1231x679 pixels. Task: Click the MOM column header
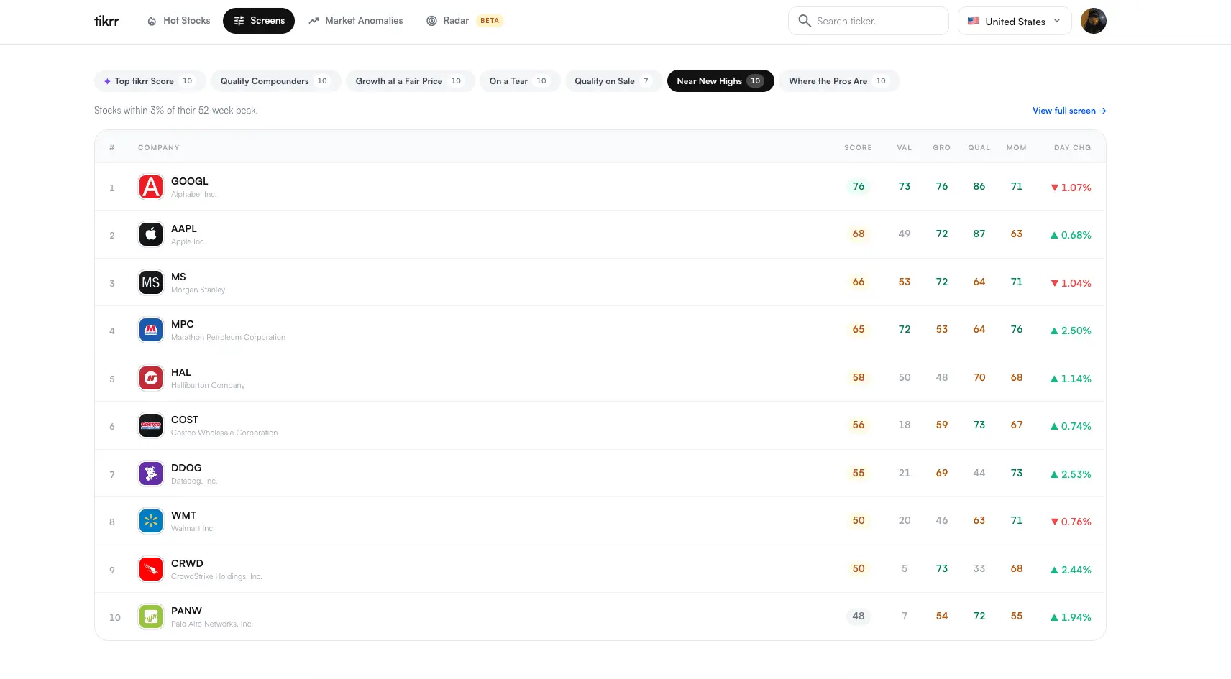click(x=1017, y=148)
